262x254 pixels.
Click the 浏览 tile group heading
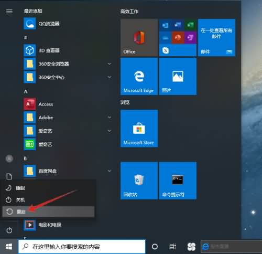click(x=125, y=102)
